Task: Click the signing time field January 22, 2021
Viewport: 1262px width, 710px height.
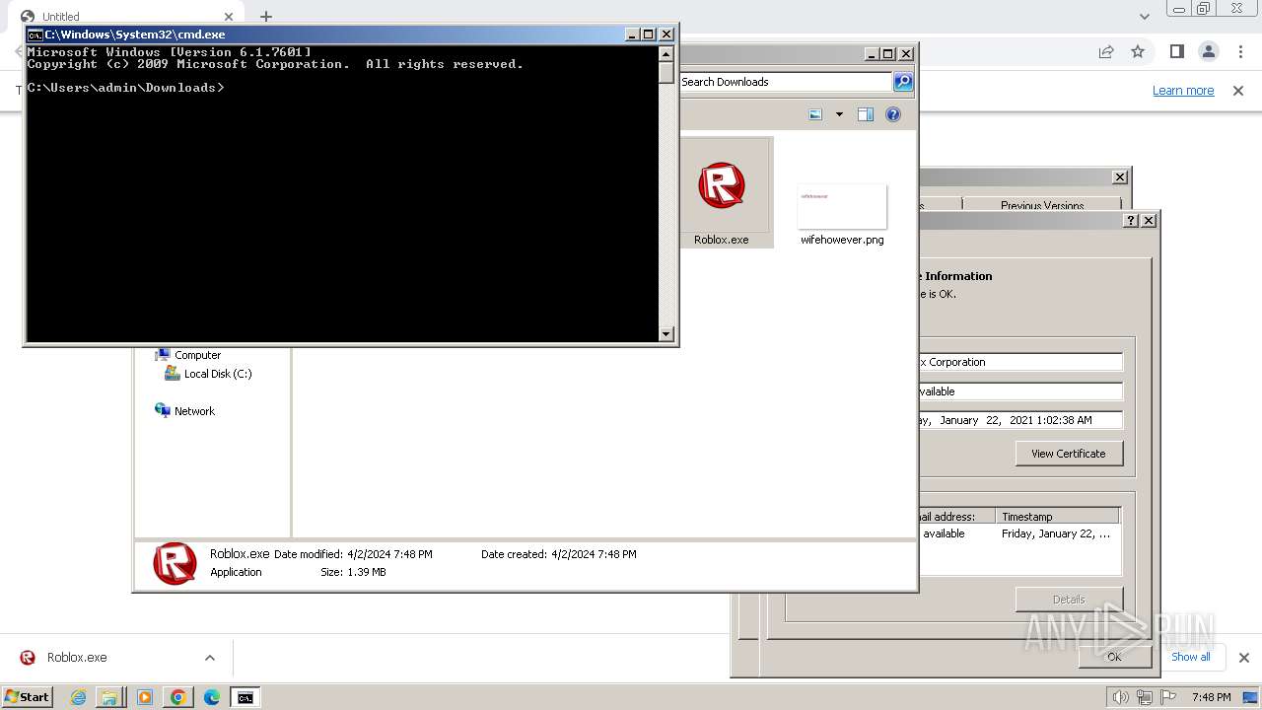Action: (x=1020, y=420)
